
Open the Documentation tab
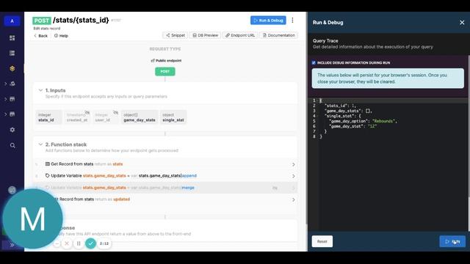pos(279,35)
